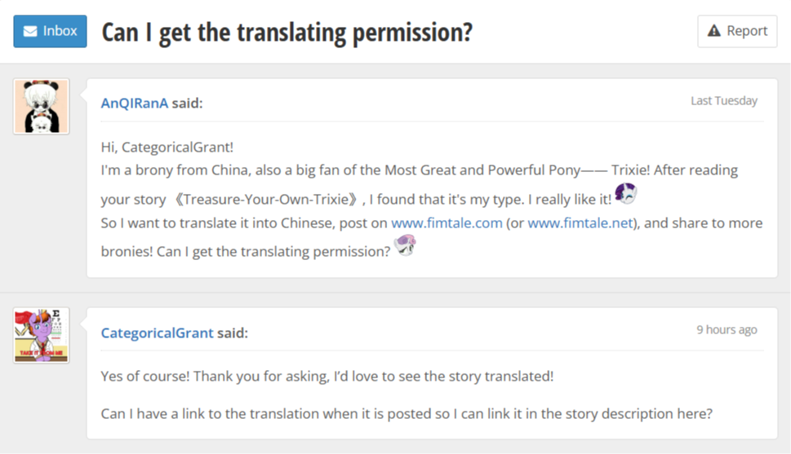Click the pony emoticon after 'translating permission?'

pyautogui.click(x=405, y=247)
